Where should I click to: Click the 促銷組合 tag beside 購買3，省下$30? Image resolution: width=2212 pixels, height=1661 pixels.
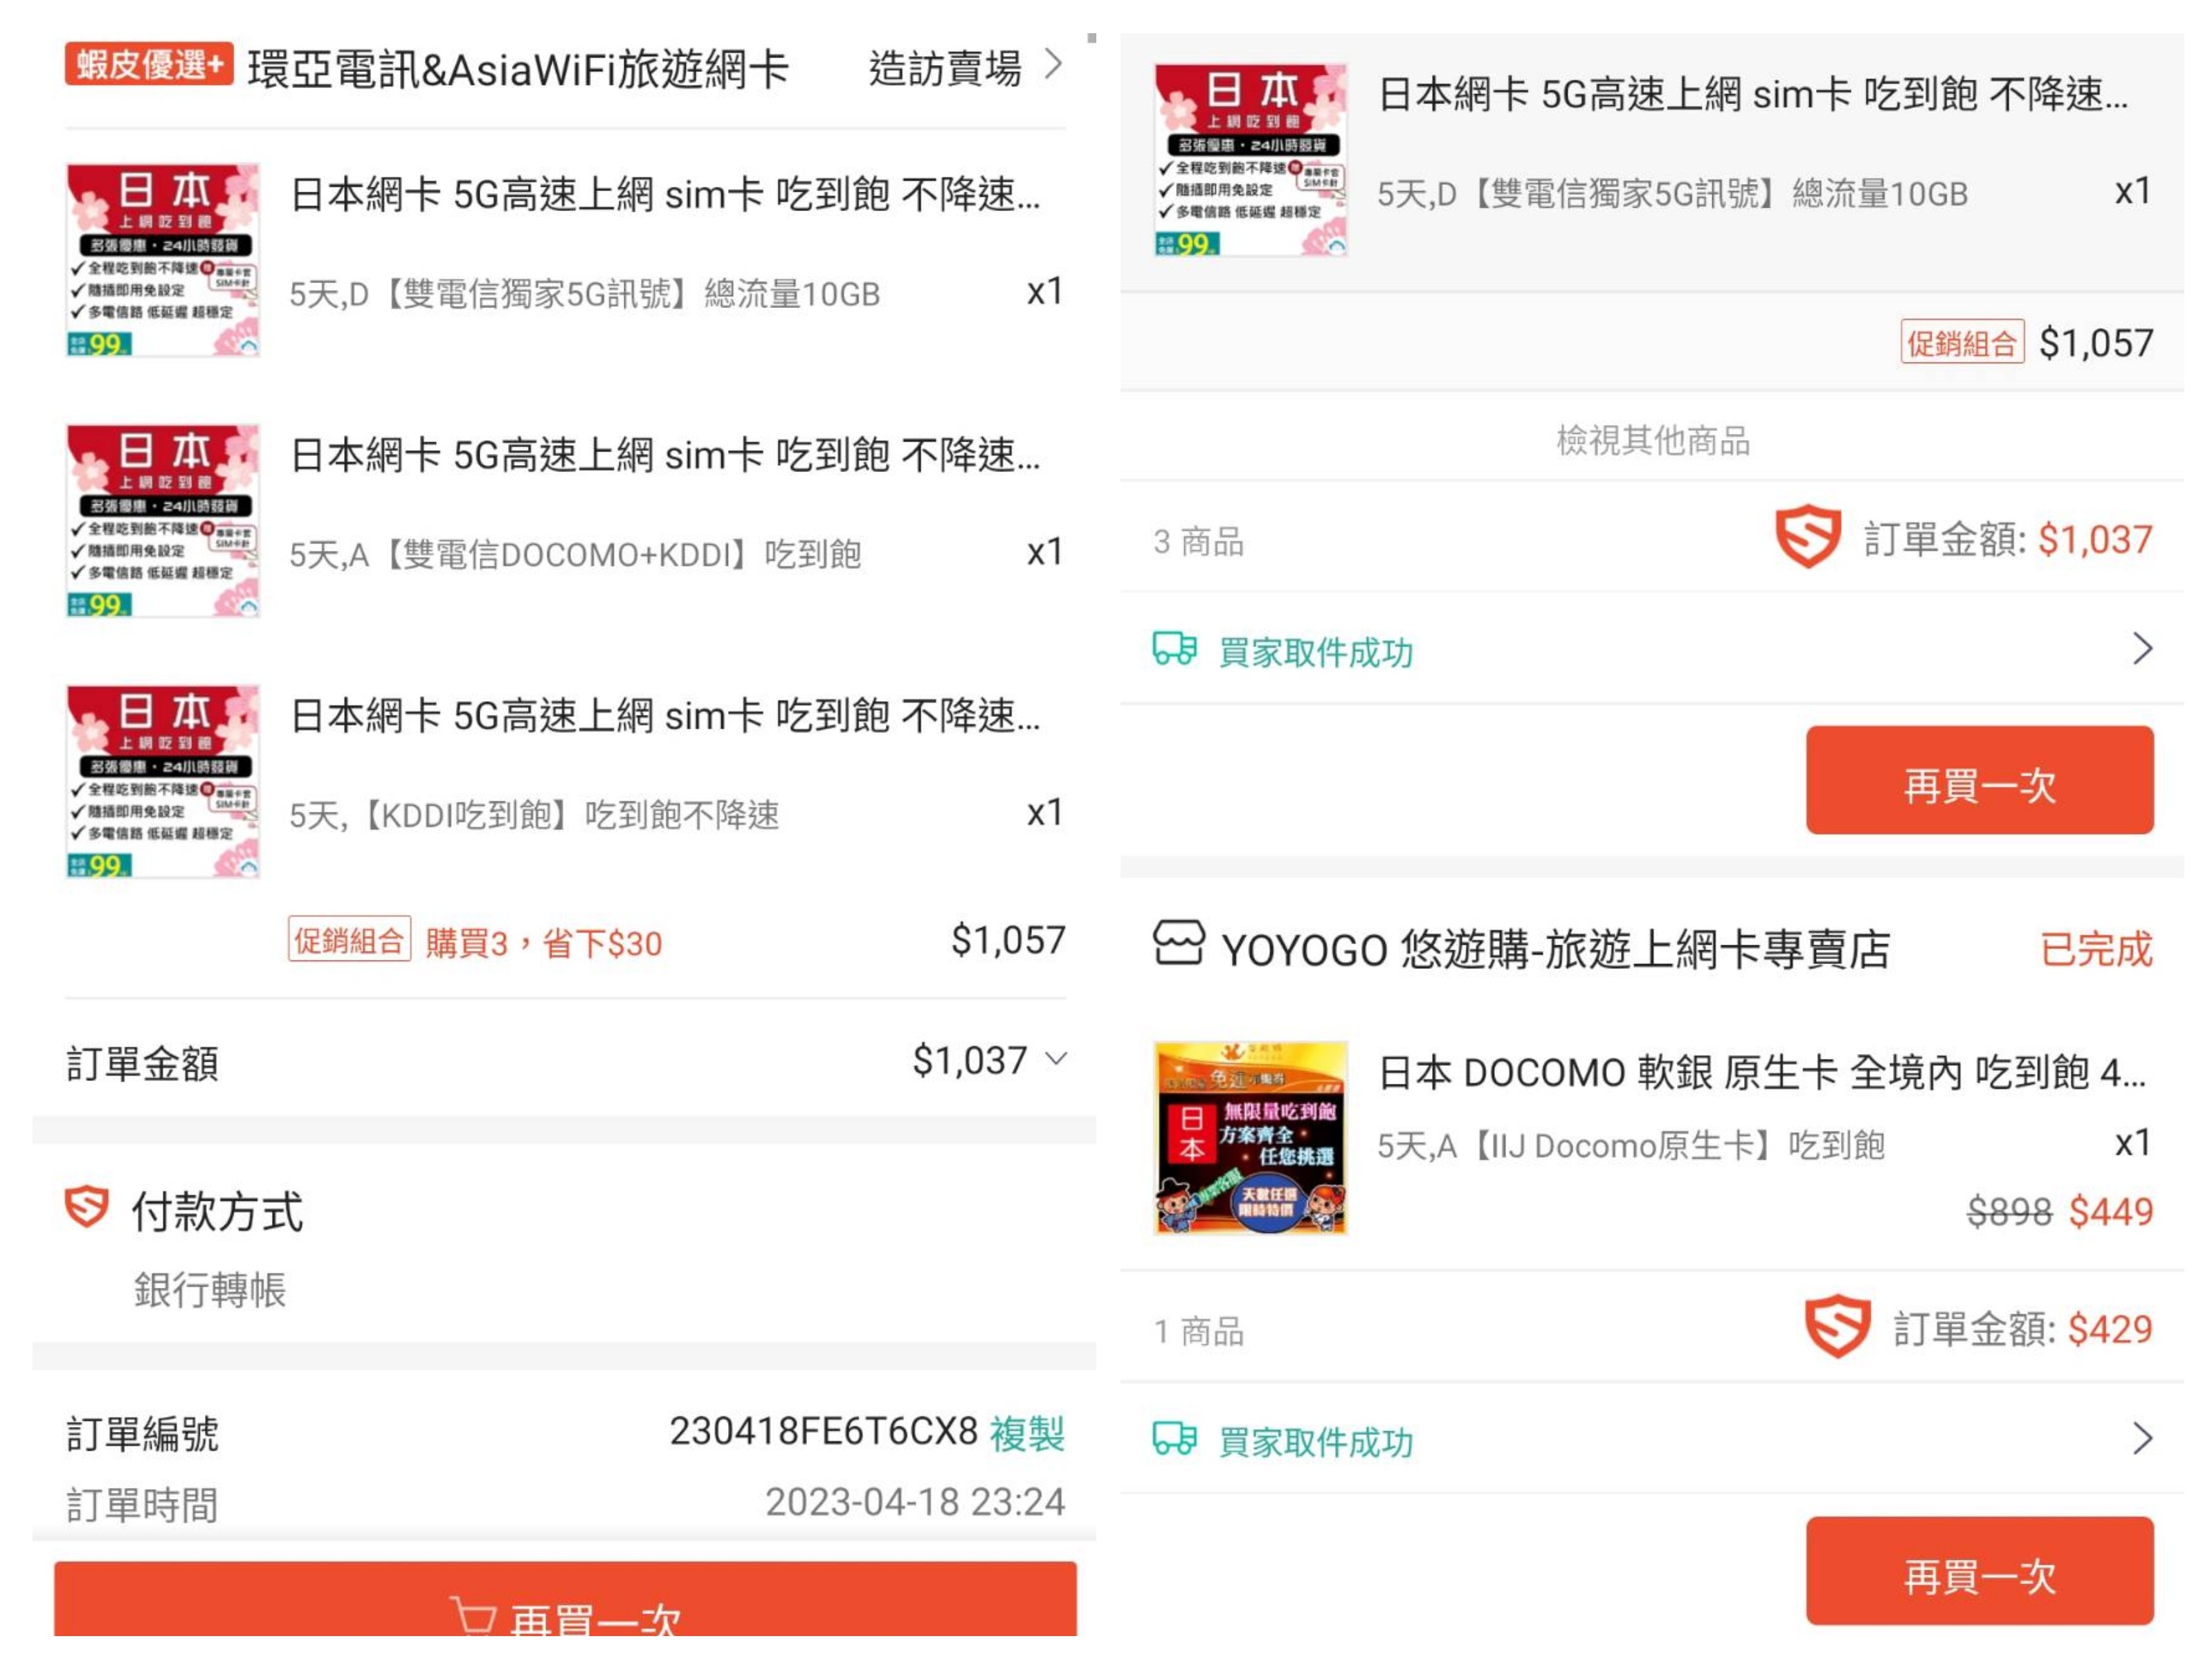coord(349,939)
